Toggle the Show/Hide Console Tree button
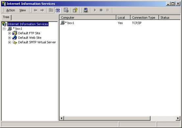The height and width of the screenshot is (128, 182). tap(58, 10)
